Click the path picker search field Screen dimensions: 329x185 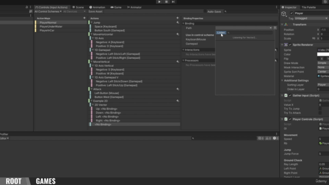pyautogui.click(x=250, y=33)
